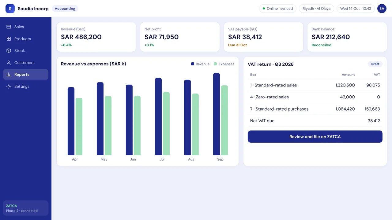Click the April expenses bar

[79, 127]
